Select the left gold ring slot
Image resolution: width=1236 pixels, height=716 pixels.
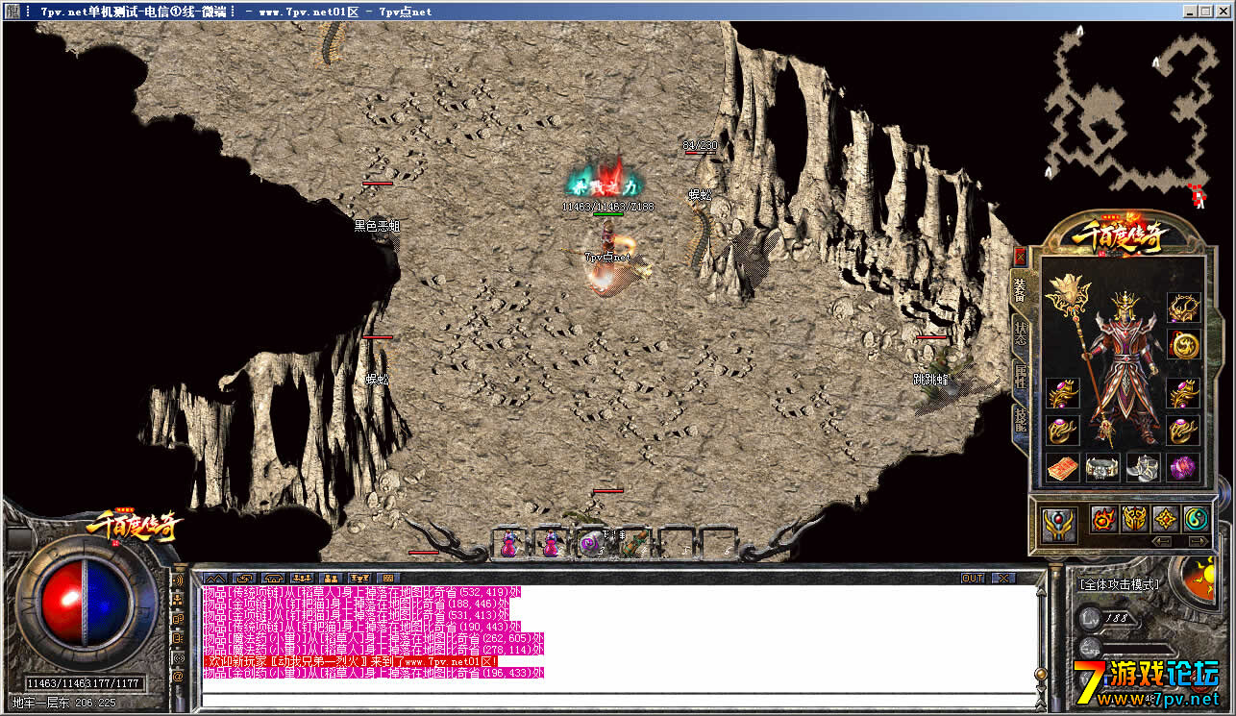coord(1062,430)
